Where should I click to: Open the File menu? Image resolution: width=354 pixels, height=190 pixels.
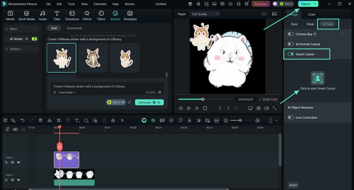coord(48,4)
